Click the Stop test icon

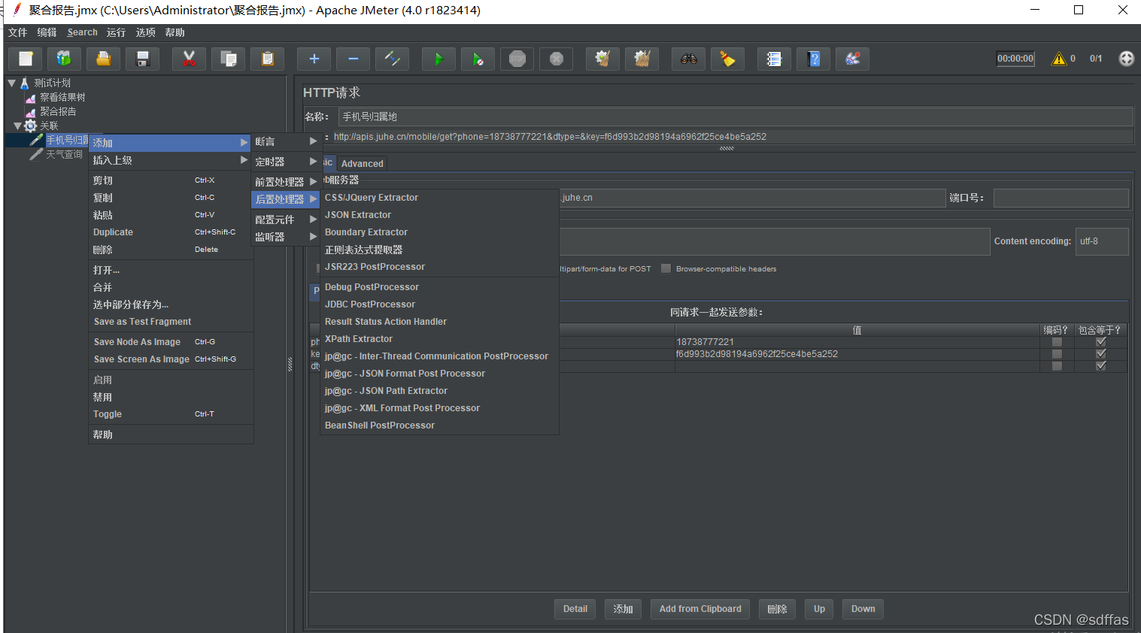pyautogui.click(x=517, y=59)
